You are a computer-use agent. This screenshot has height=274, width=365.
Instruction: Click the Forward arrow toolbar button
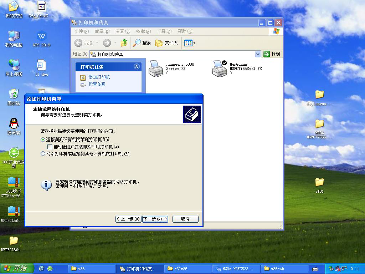coord(107,43)
